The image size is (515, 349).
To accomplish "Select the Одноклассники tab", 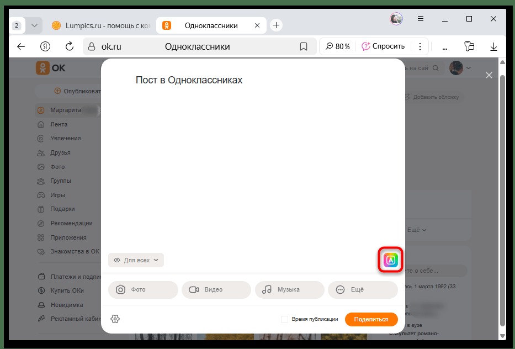I will (211, 25).
